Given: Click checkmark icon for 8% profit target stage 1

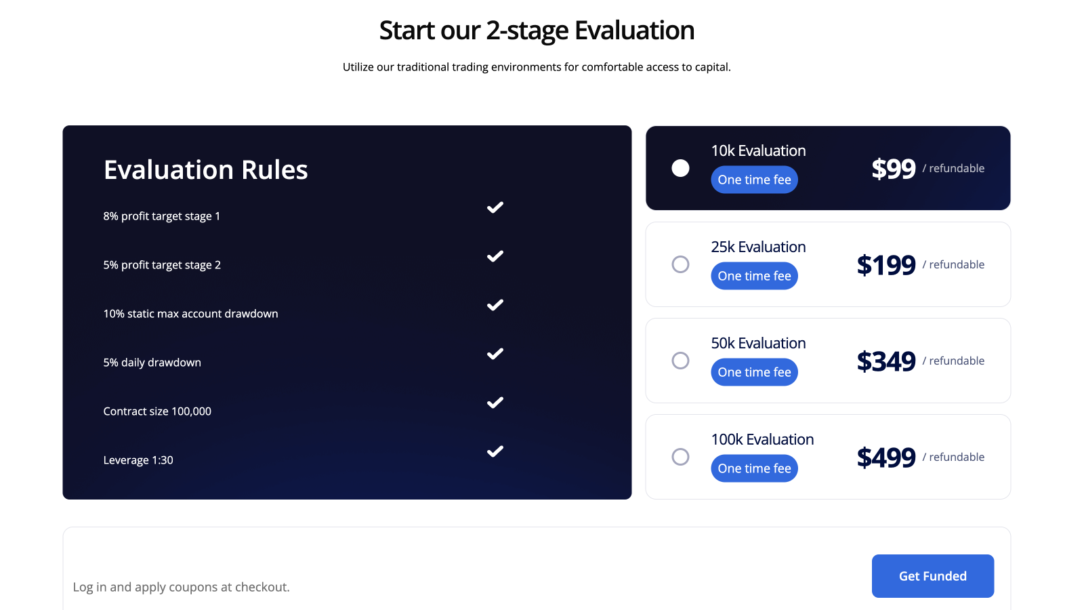Looking at the screenshot, I should pyautogui.click(x=495, y=207).
